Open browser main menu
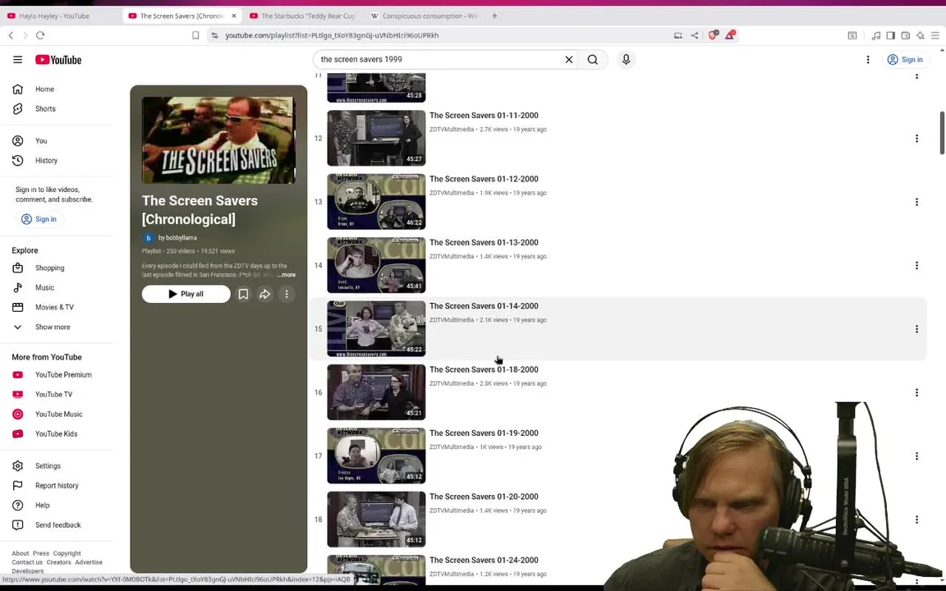The width and height of the screenshot is (946, 591). (935, 35)
